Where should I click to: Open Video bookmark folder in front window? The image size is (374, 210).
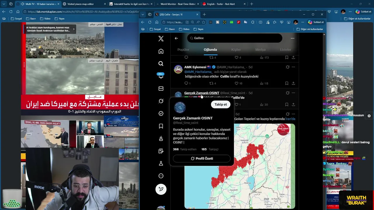click(x=183, y=29)
